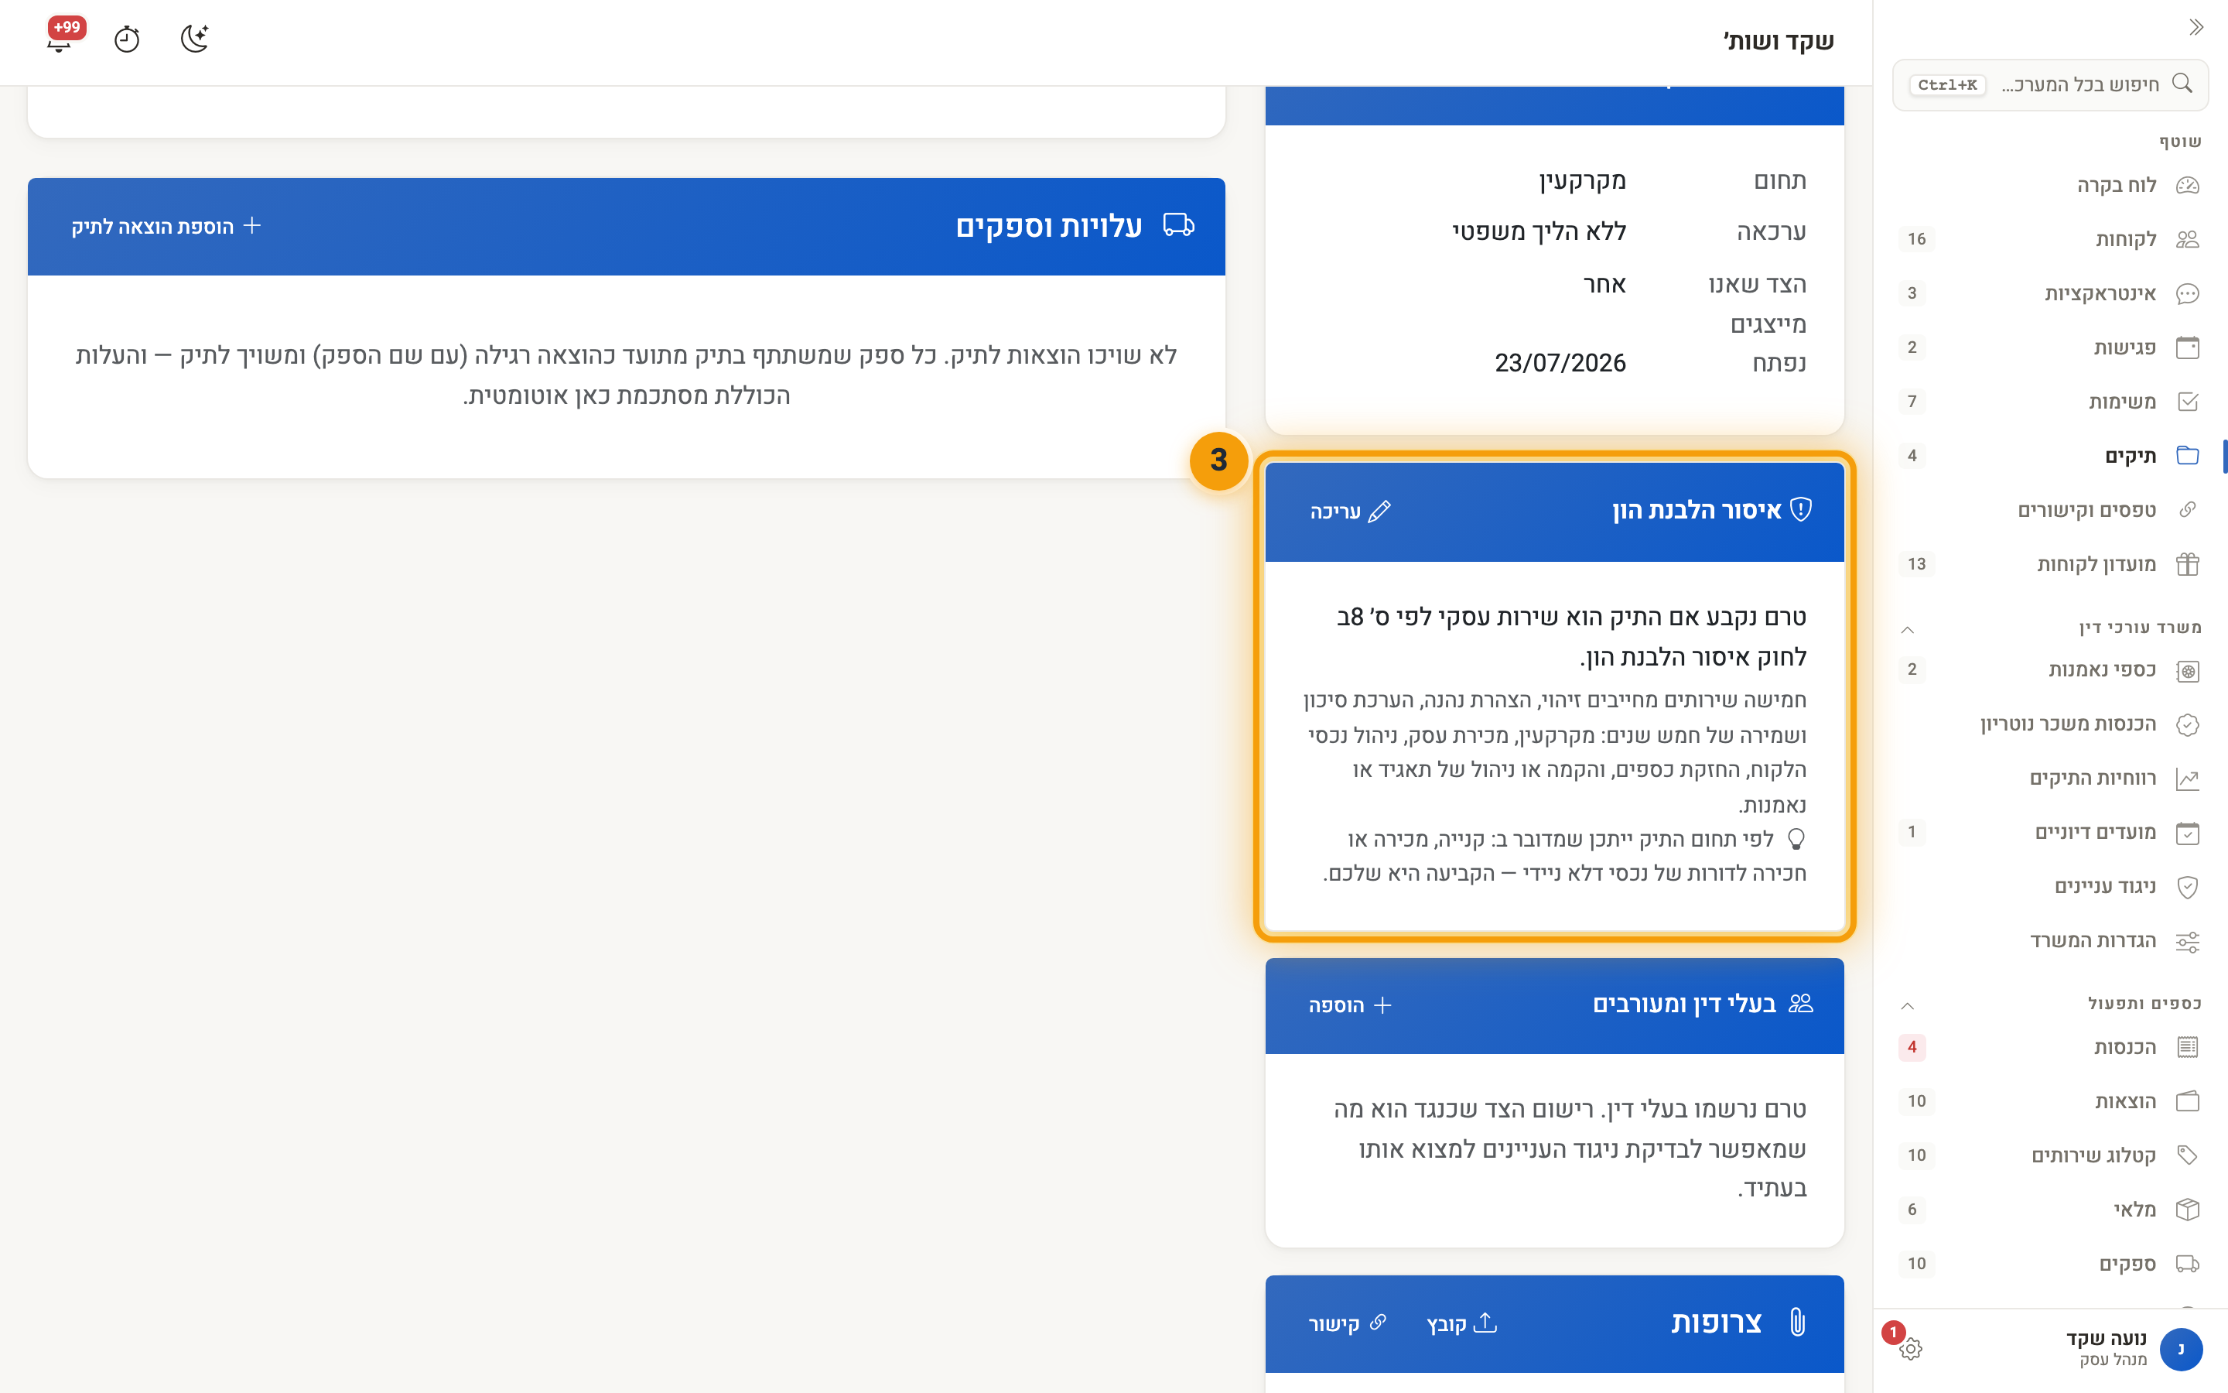This screenshot has width=2228, height=1393.
Task: Click the ספקים truck icon in the sidebar
Action: pos(2188,1263)
